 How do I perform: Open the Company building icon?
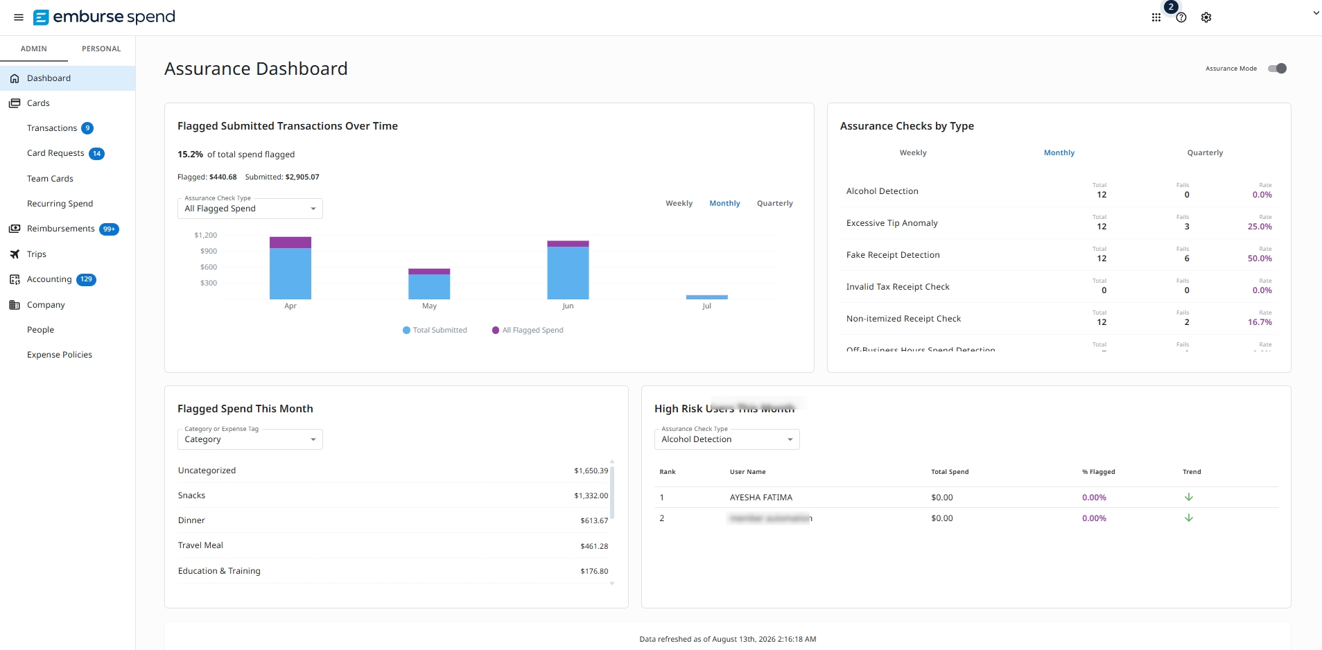pyautogui.click(x=15, y=305)
